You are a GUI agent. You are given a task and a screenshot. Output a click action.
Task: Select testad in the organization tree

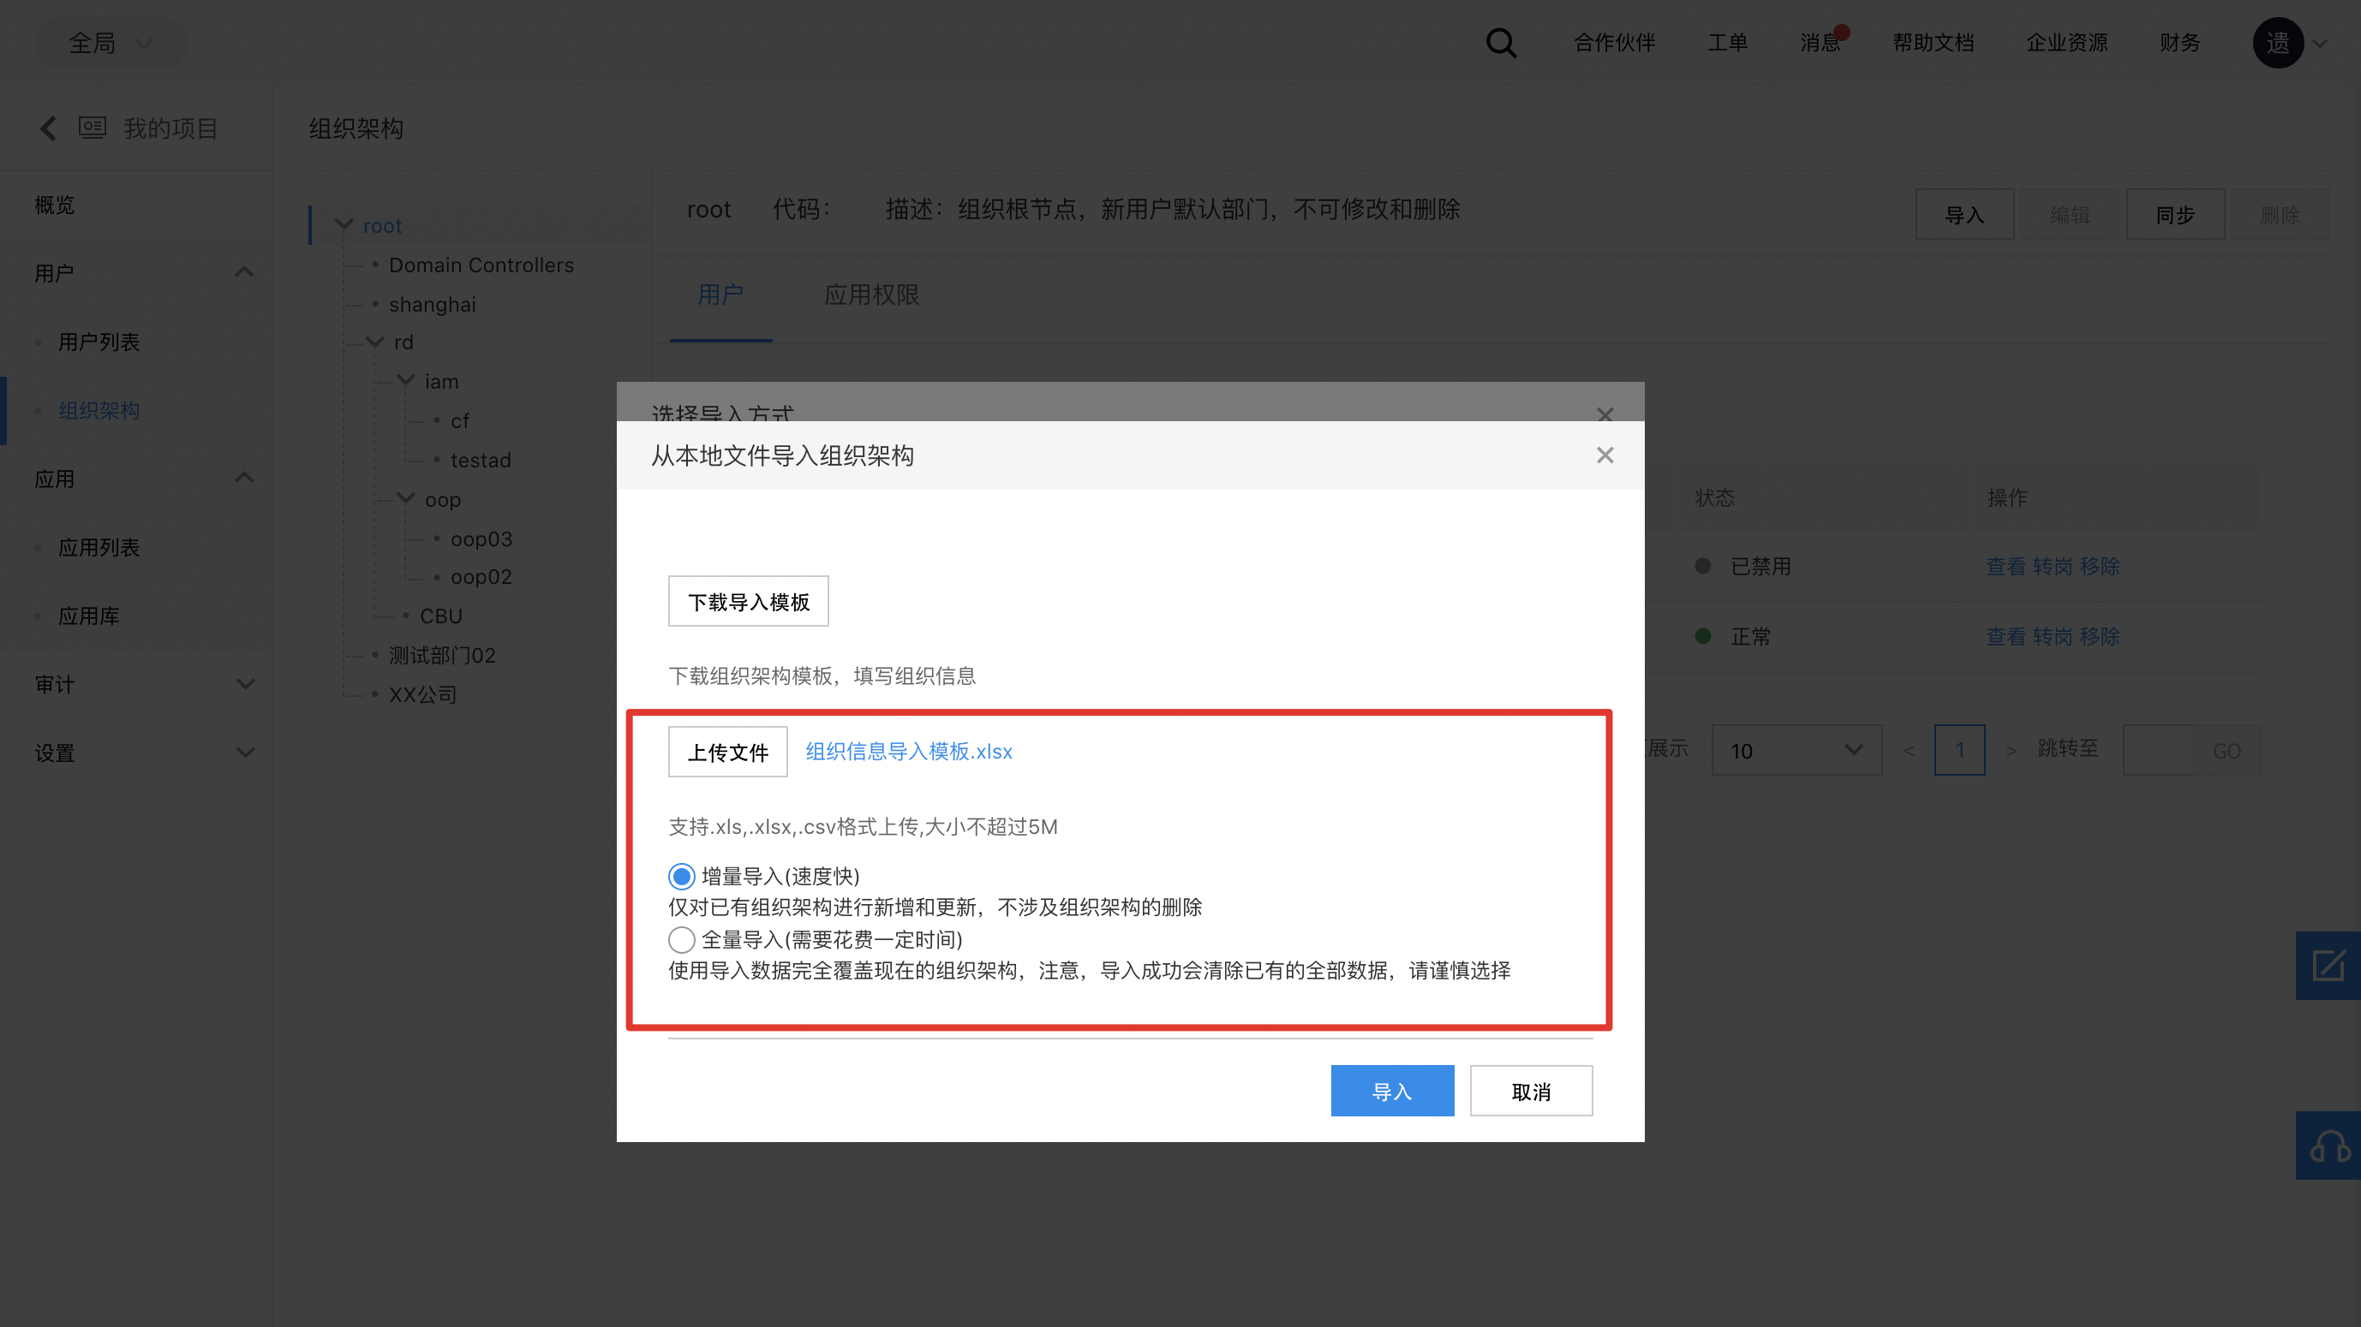(x=481, y=460)
